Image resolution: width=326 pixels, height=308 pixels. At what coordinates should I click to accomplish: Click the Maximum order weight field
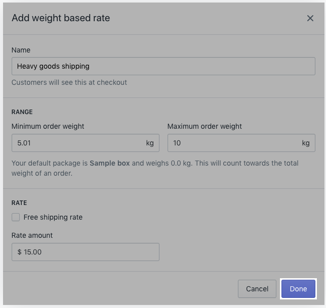tap(241, 143)
